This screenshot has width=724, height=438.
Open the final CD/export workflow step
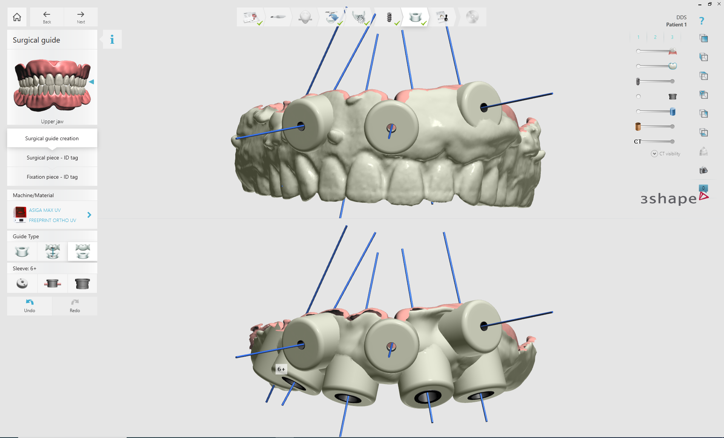pos(472,17)
